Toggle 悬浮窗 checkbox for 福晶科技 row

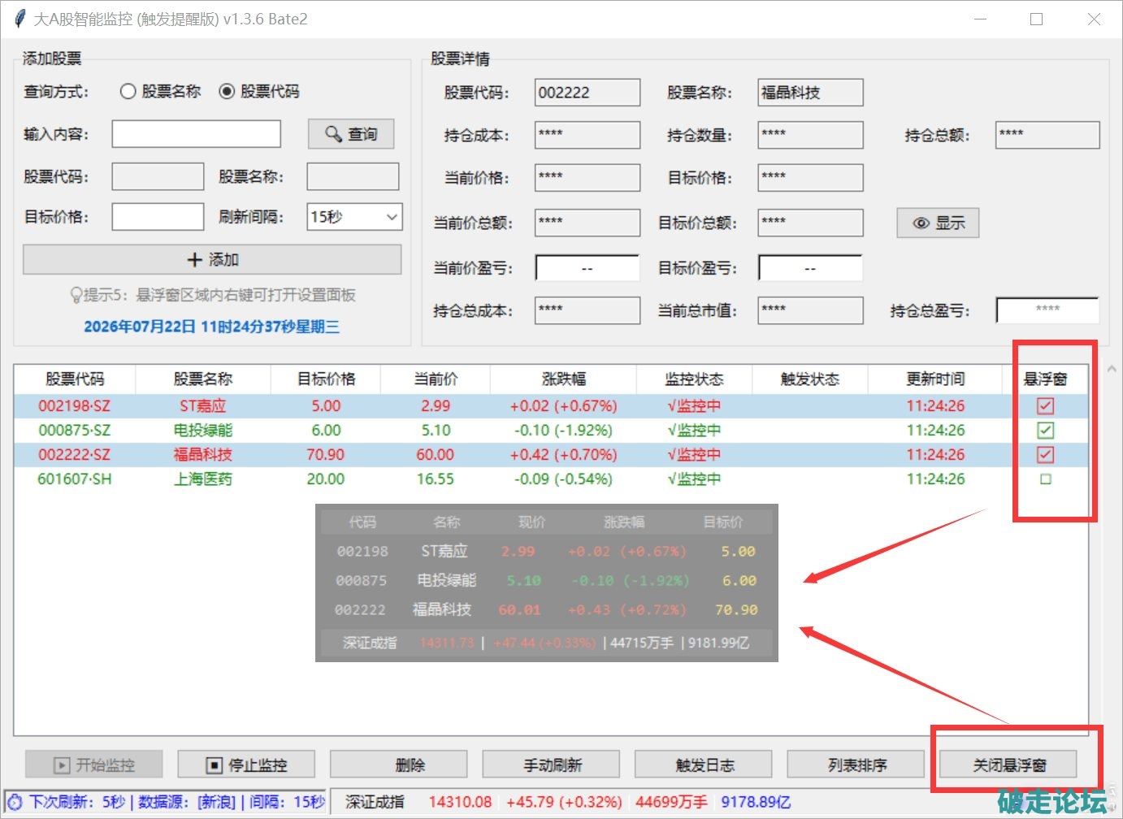1046,455
